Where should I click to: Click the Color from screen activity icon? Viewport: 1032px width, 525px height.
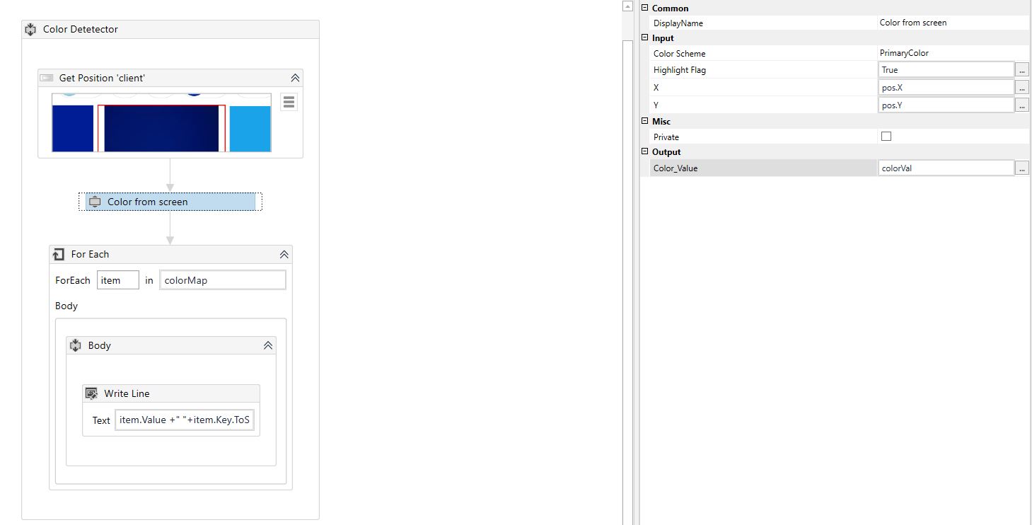pos(95,202)
